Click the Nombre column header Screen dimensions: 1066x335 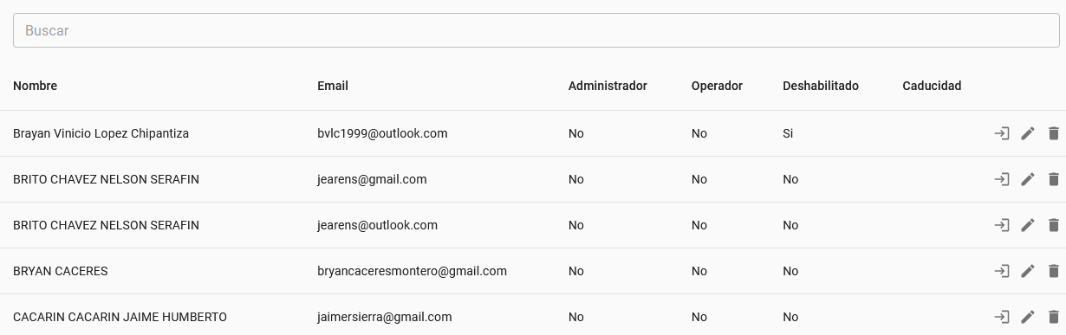[x=35, y=86]
